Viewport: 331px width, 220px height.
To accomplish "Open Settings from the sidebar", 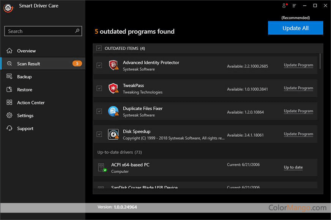I will [x=25, y=115].
